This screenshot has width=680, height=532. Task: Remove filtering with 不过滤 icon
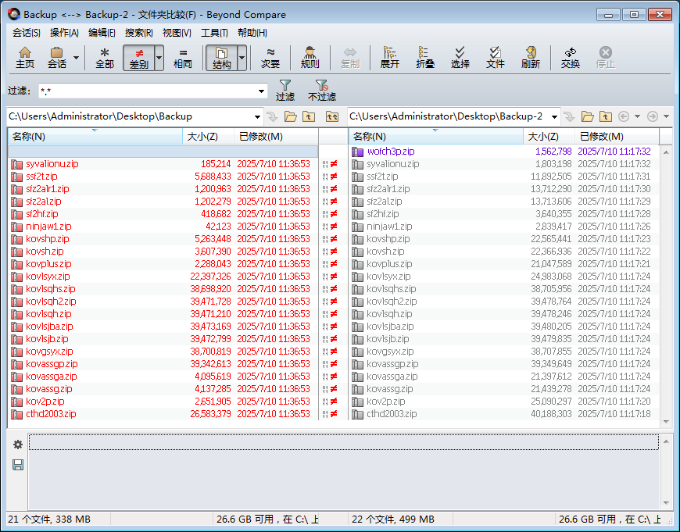(322, 91)
